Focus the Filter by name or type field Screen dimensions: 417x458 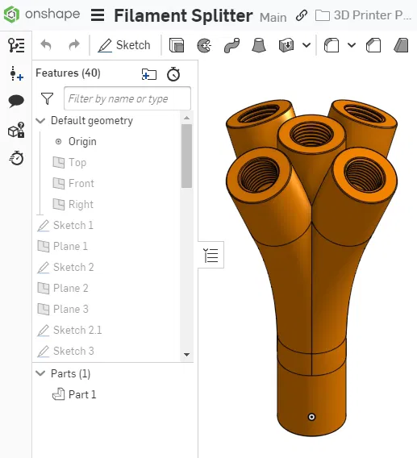[127, 98]
